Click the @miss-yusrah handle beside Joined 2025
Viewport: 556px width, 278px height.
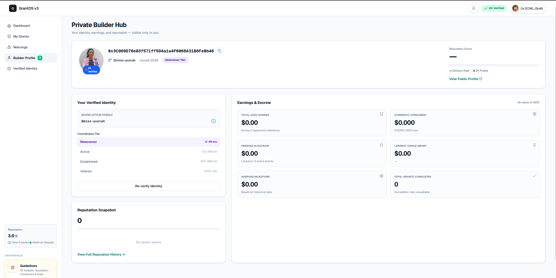pyautogui.click(x=124, y=60)
